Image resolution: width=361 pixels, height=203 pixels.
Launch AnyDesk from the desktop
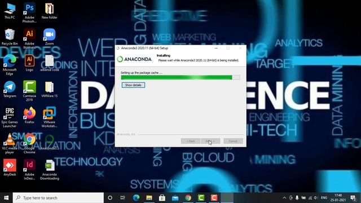(10, 167)
